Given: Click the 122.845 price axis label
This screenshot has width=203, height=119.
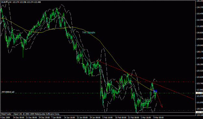Looking at the screenshot, I should coord(199,90).
